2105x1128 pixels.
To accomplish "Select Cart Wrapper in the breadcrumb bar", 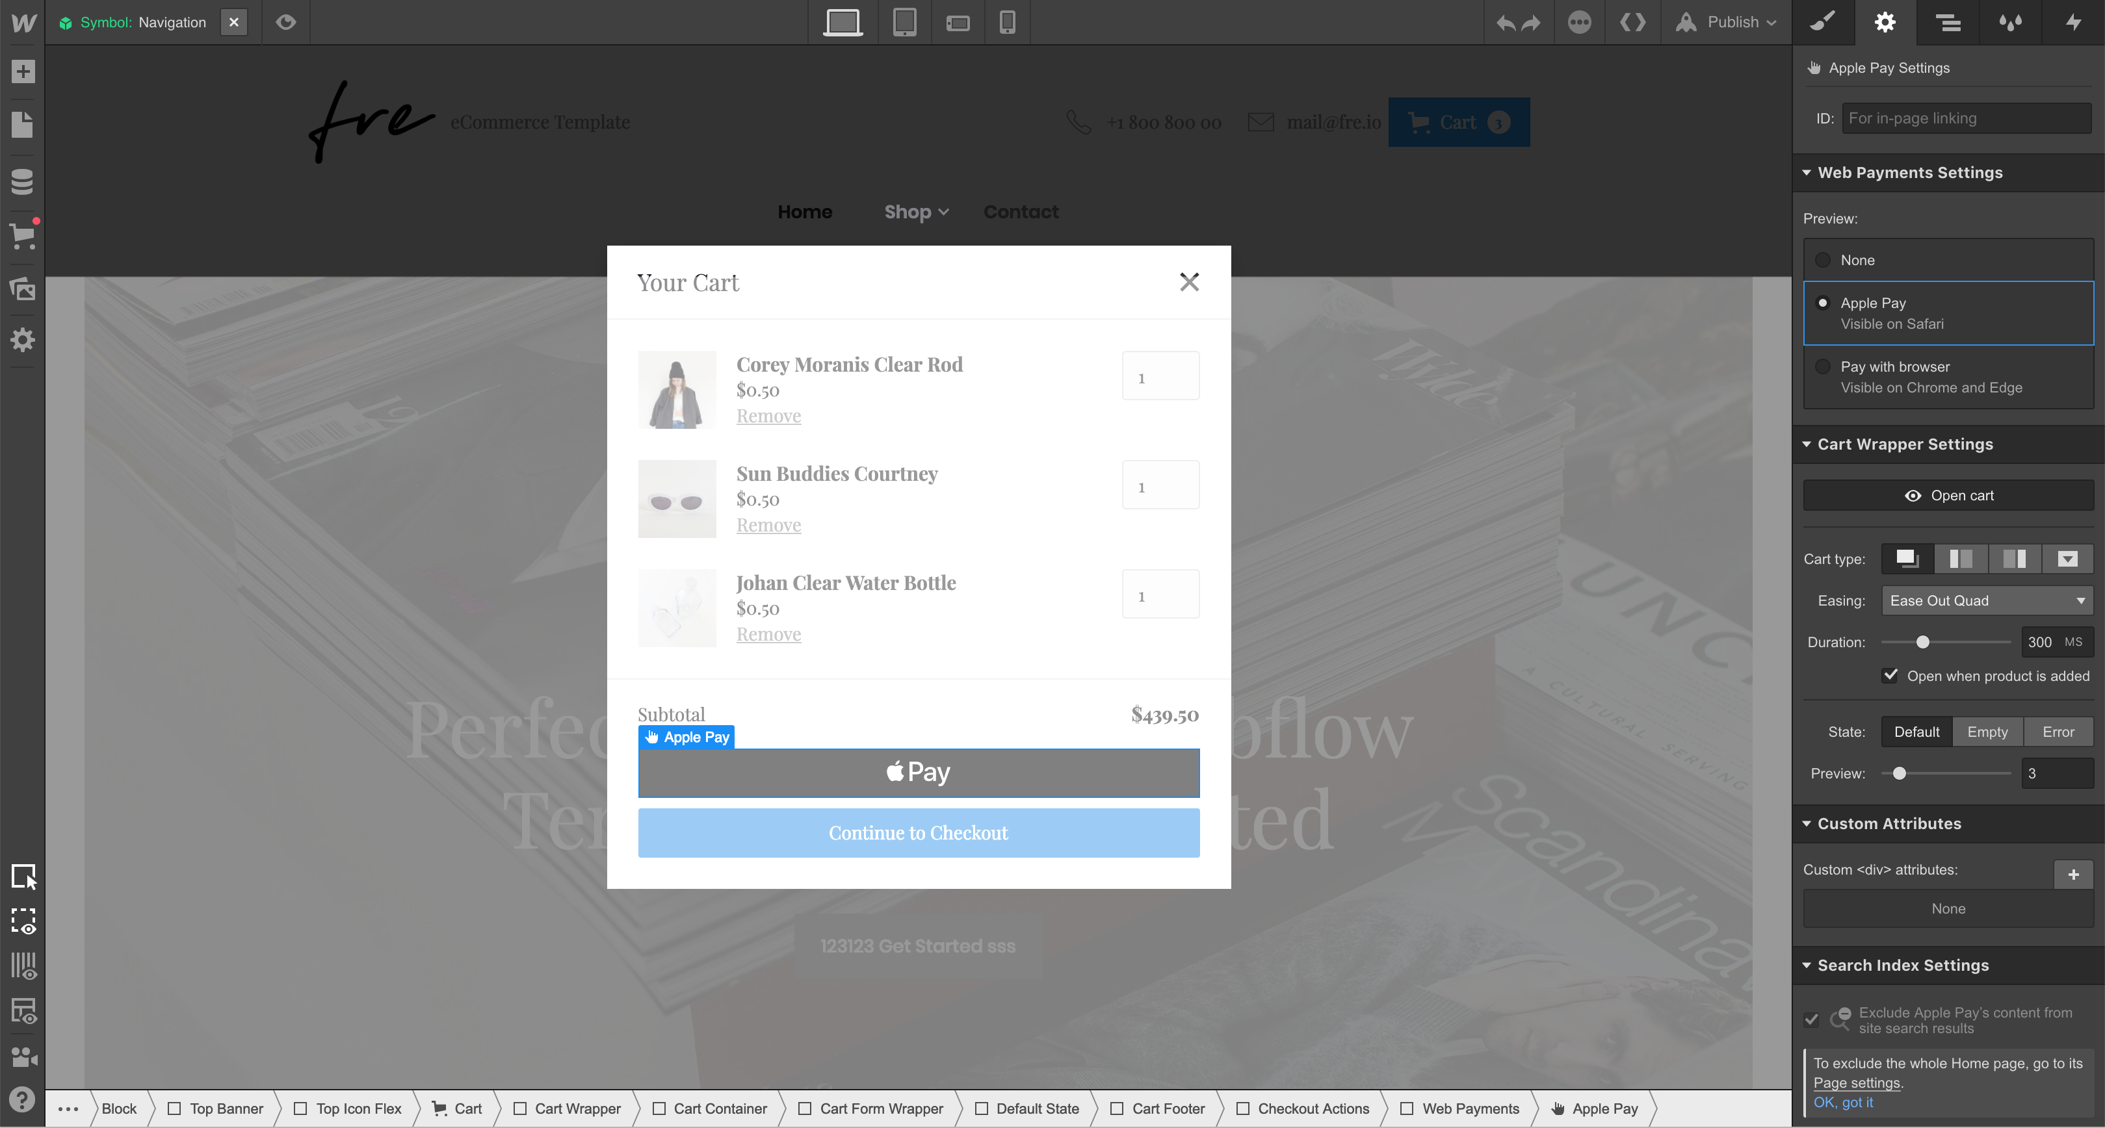I will 567,1109.
